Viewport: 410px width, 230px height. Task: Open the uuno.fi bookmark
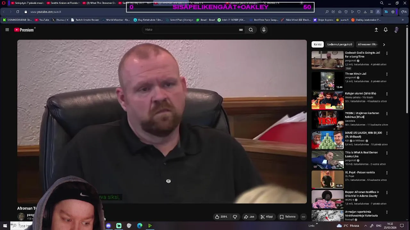point(342,20)
